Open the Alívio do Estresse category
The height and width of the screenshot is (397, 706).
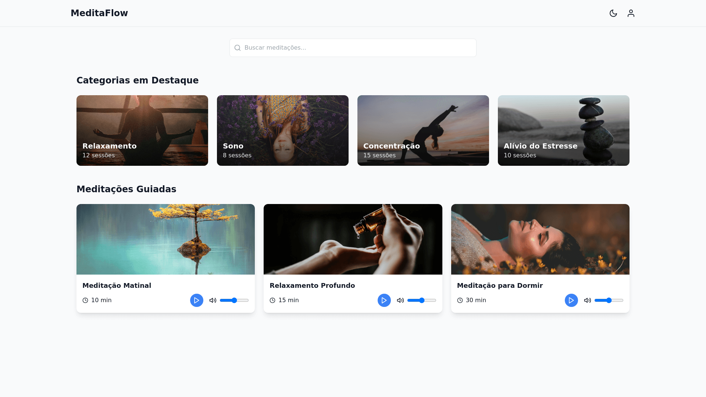563,130
